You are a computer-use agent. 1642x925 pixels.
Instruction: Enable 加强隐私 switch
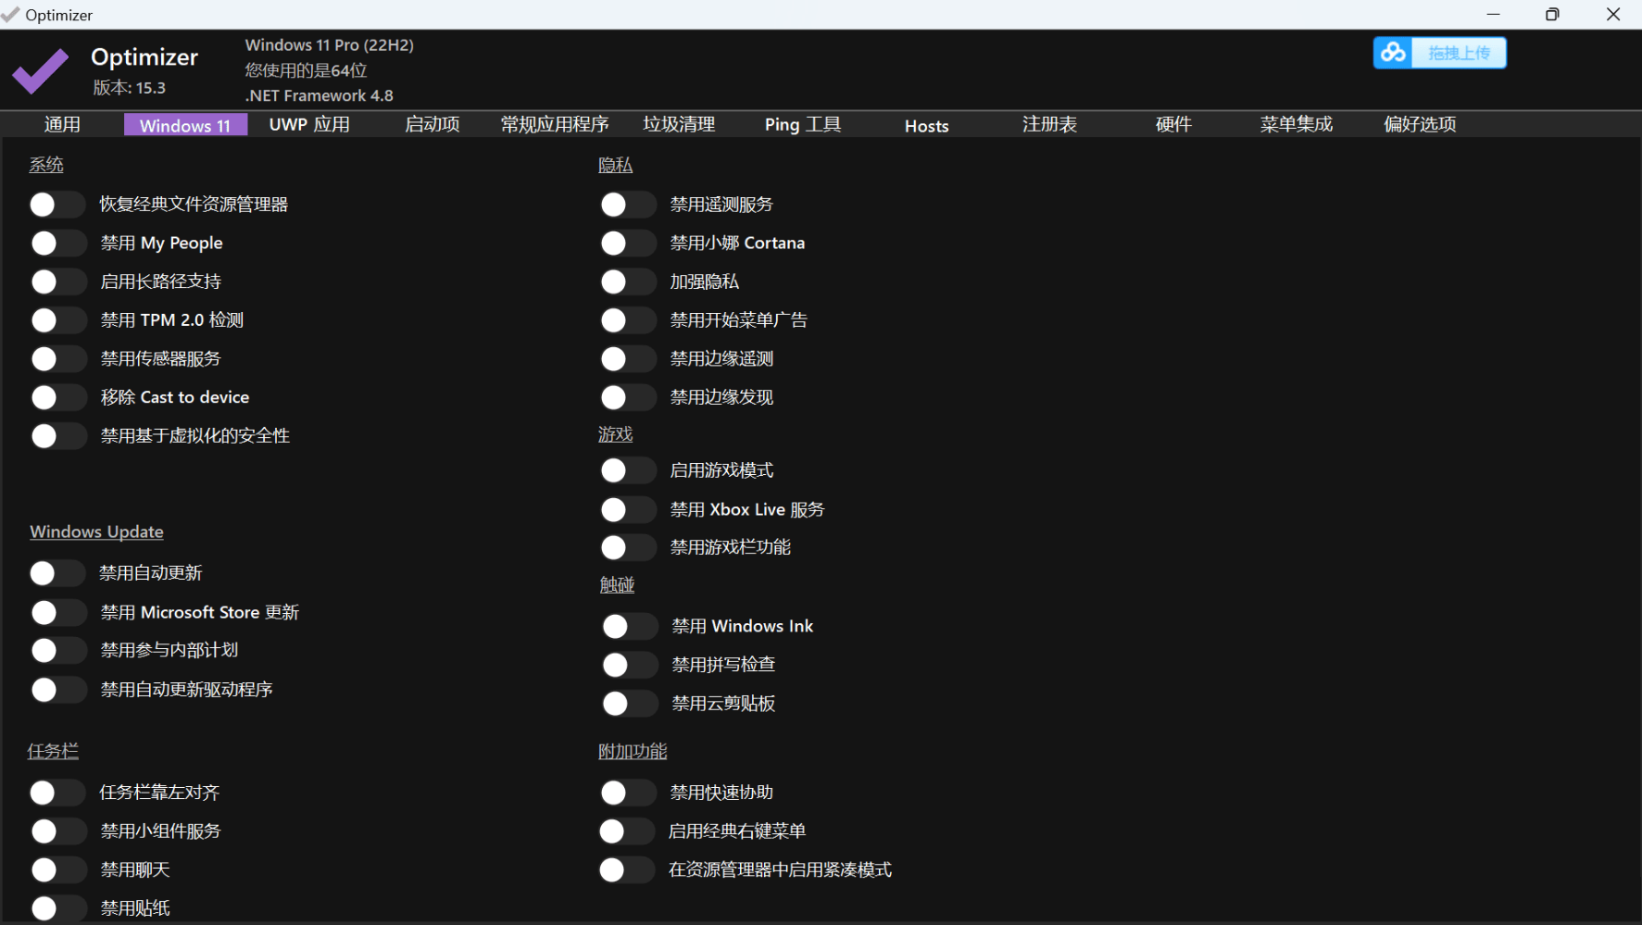pyautogui.click(x=627, y=281)
